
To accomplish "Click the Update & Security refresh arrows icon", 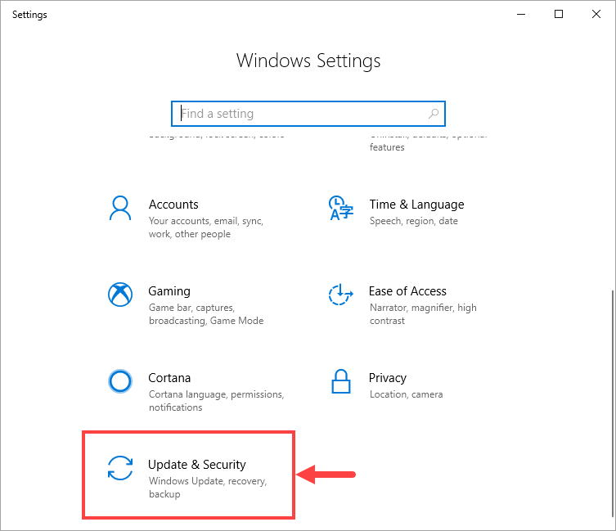I will click(120, 468).
